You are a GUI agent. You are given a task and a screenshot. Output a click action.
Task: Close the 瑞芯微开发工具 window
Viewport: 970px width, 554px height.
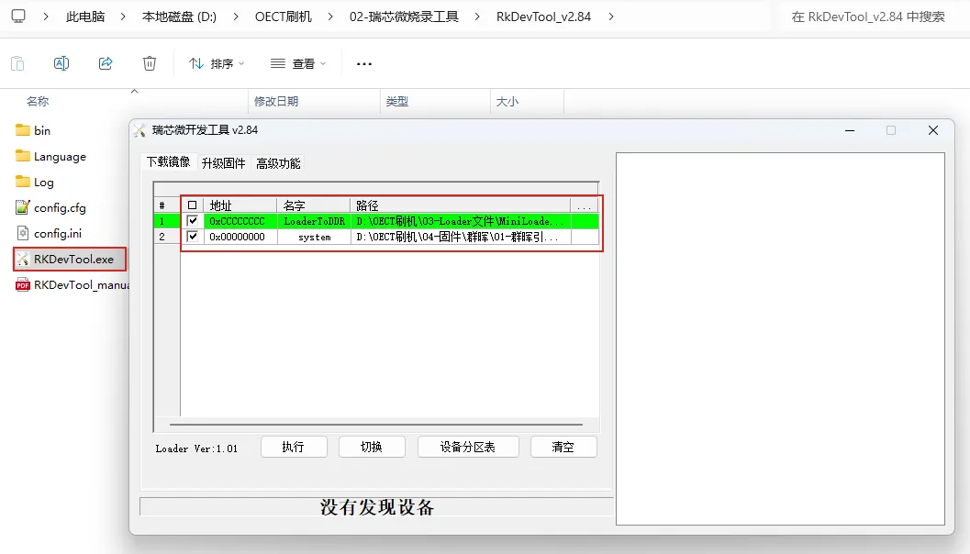click(x=933, y=130)
